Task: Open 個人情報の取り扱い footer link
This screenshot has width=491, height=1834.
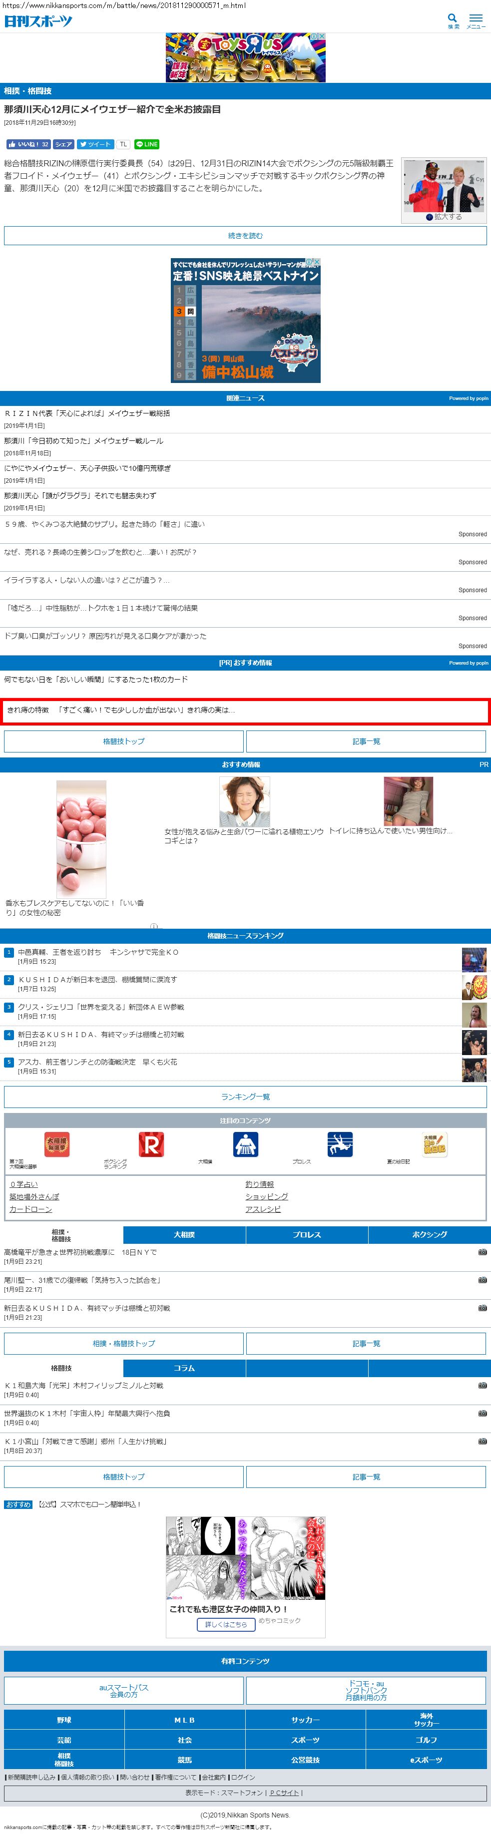Action: point(87,1777)
